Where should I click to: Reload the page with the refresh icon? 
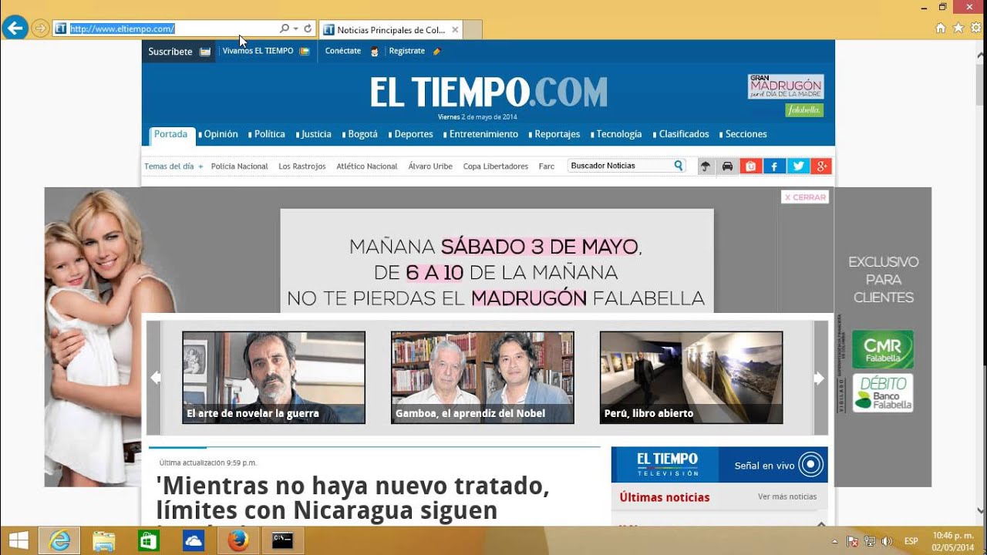click(x=308, y=29)
